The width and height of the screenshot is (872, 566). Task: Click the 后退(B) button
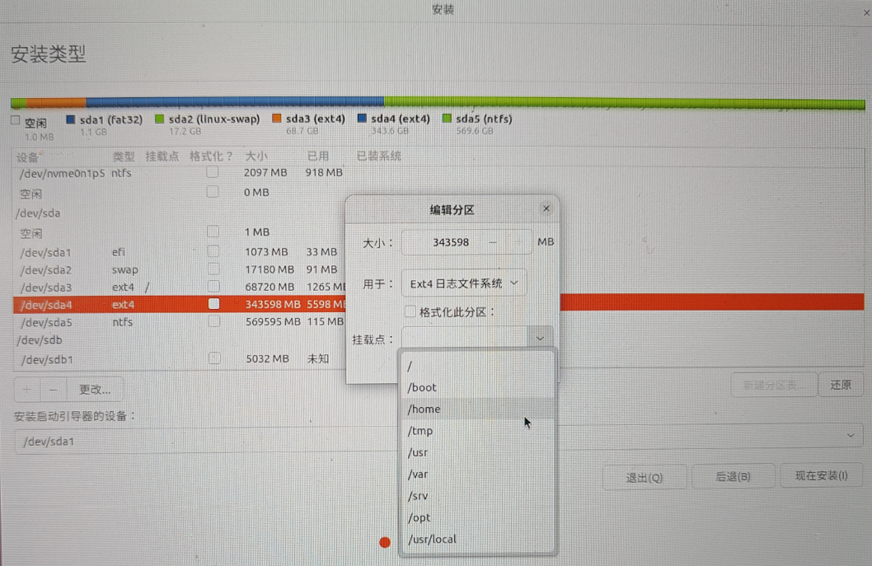point(733,476)
